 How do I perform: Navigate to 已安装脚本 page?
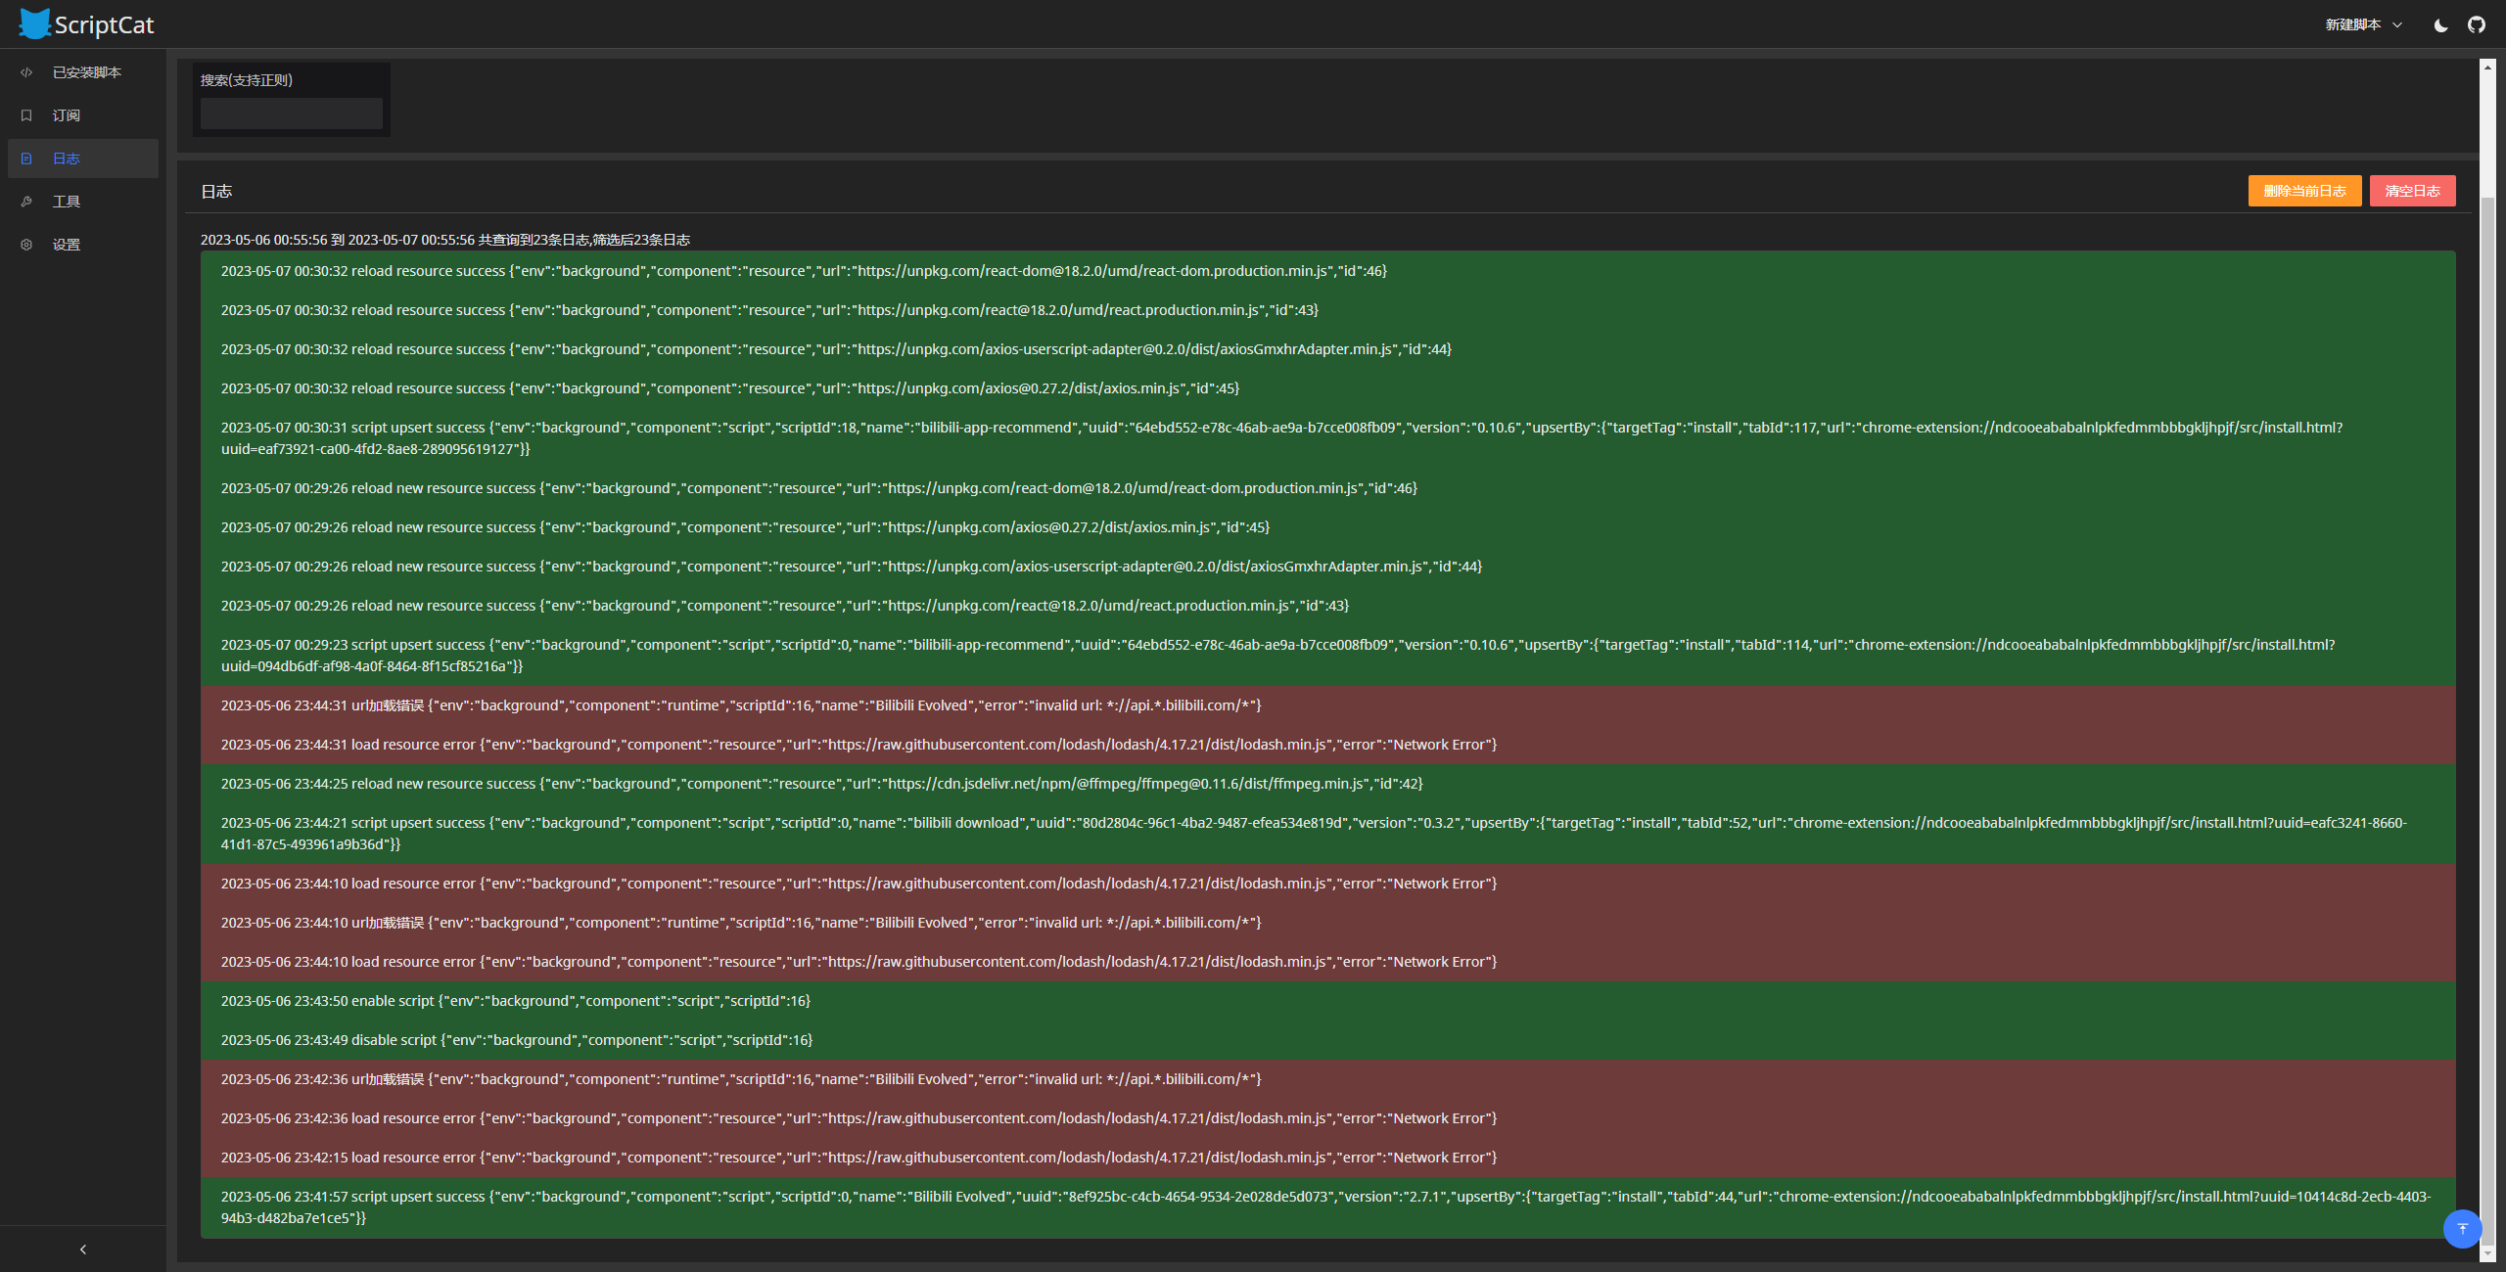pos(86,72)
